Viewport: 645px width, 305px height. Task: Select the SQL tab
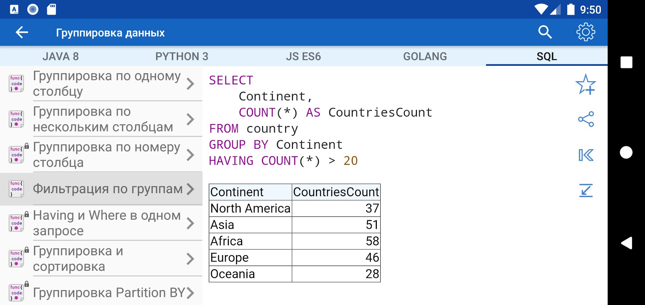(547, 56)
